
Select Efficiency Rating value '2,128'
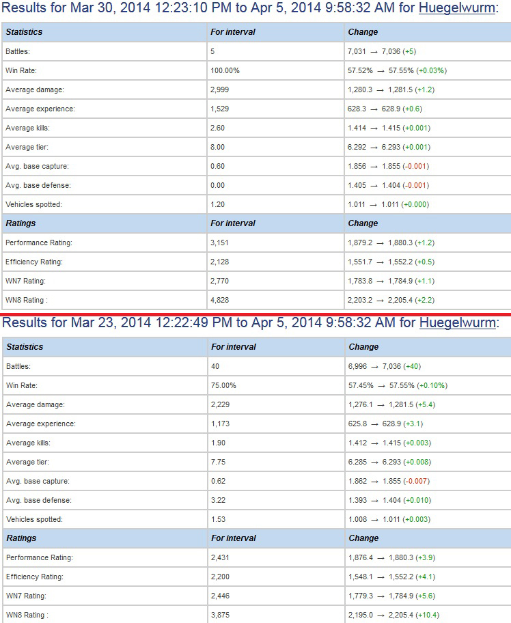coord(219,262)
